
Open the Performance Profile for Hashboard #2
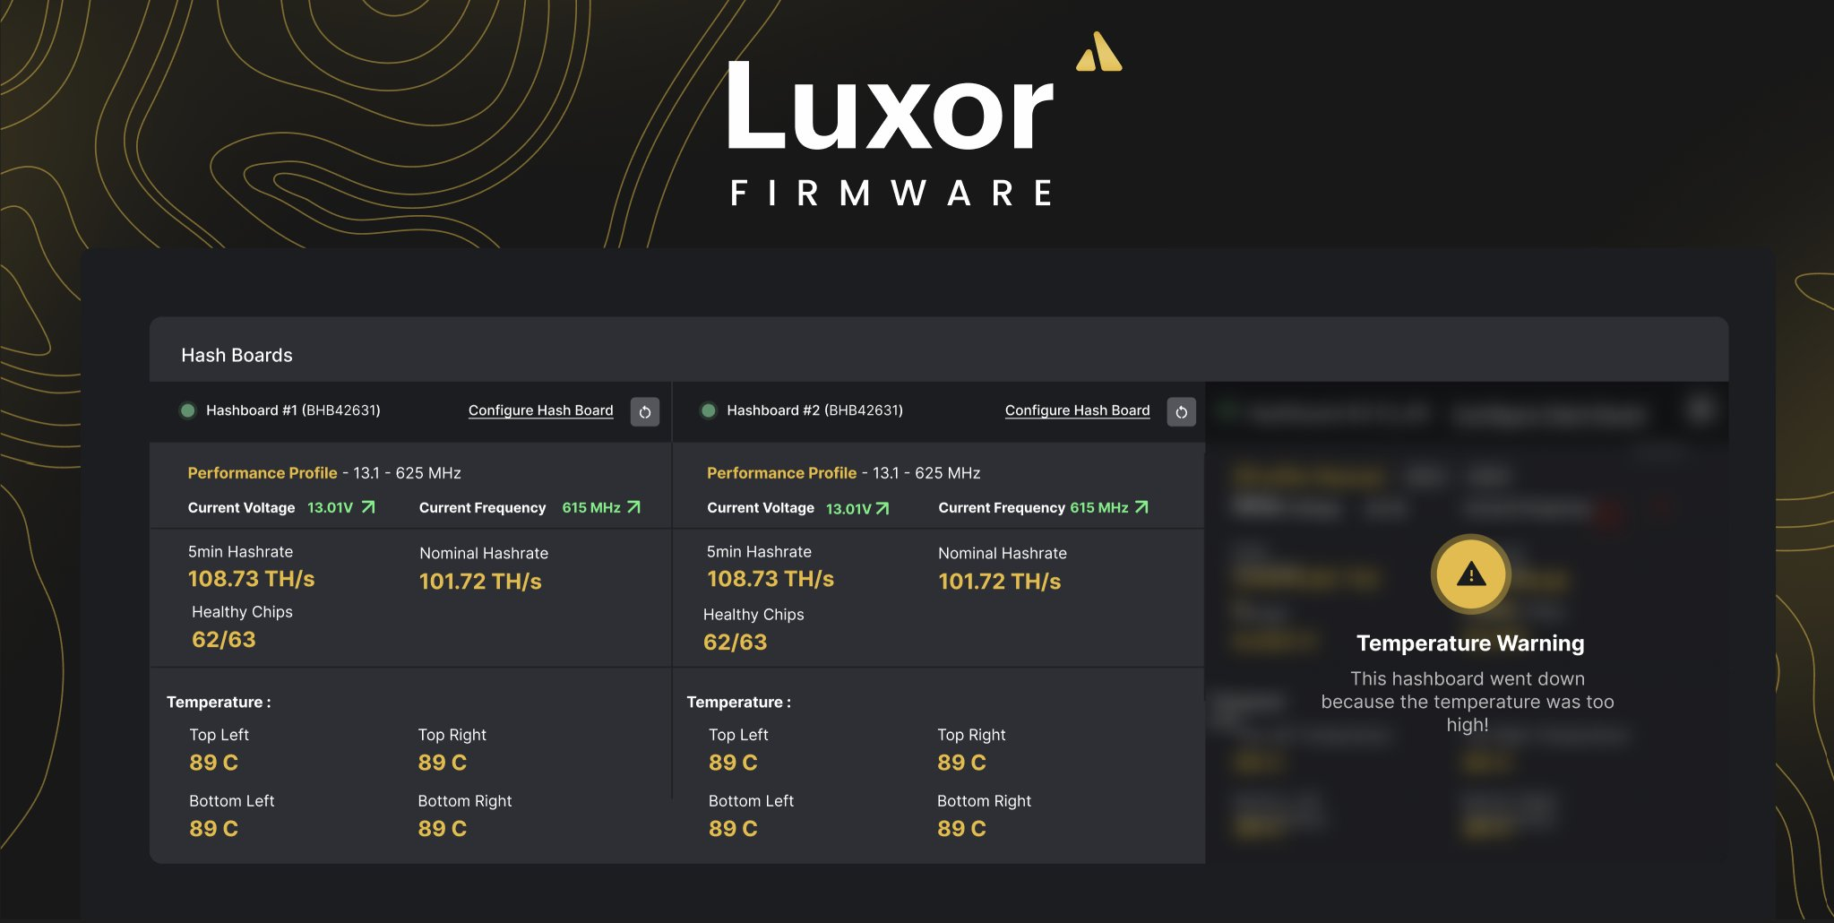(781, 473)
